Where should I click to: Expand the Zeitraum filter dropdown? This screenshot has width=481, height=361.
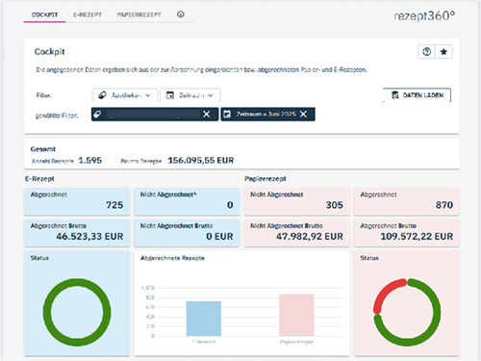pyautogui.click(x=190, y=95)
